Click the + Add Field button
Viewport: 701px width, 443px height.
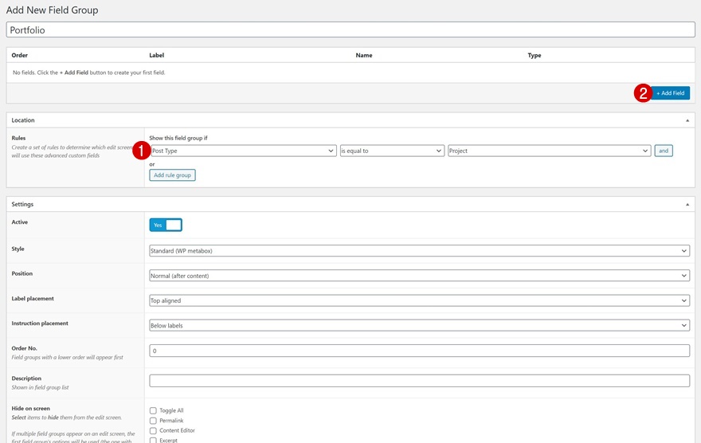pos(671,93)
